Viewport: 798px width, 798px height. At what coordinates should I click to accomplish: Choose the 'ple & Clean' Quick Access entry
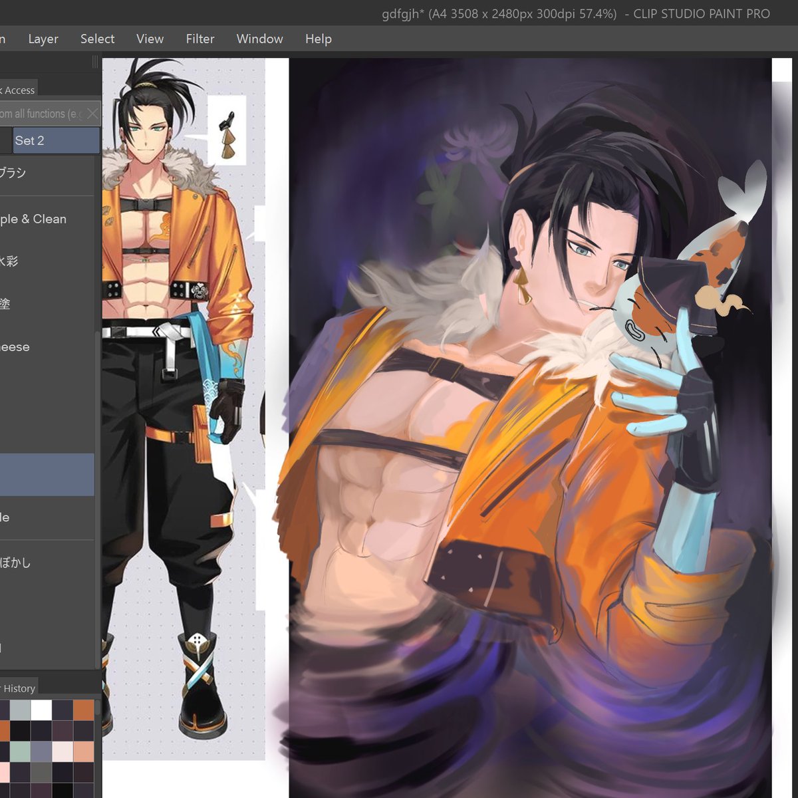coord(47,219)
